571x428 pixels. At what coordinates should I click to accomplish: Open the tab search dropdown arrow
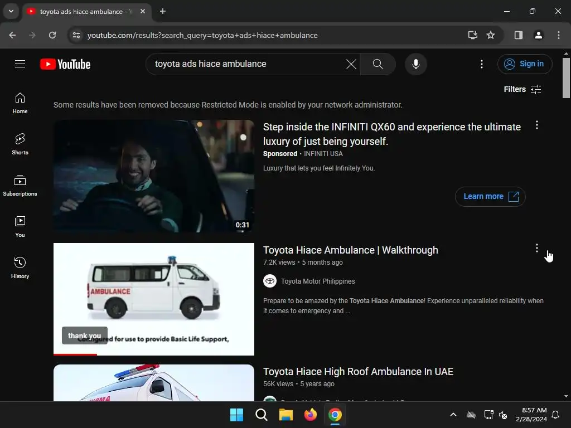[x=11, y=11]
